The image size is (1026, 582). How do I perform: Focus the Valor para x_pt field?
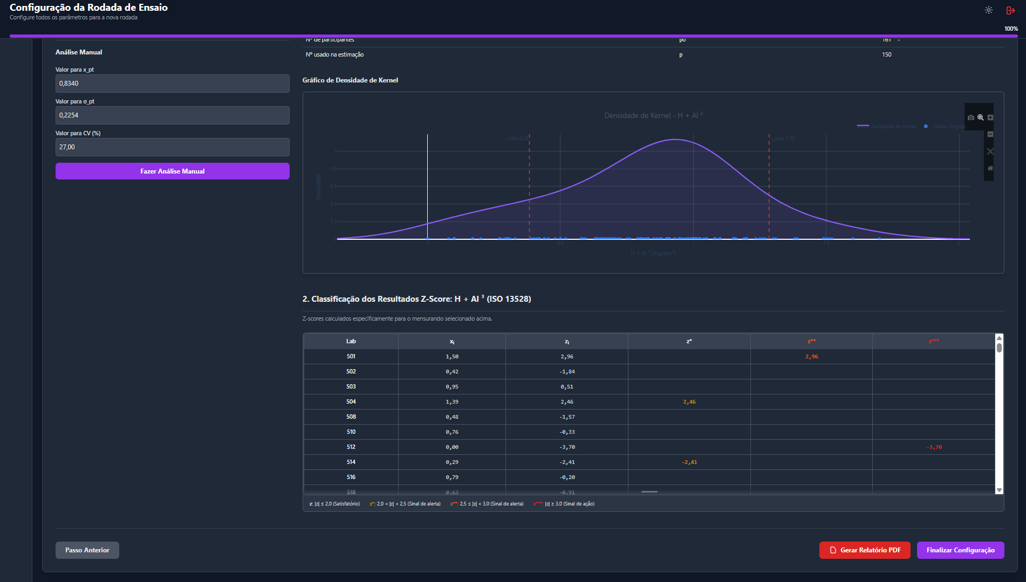pos(173,84)
